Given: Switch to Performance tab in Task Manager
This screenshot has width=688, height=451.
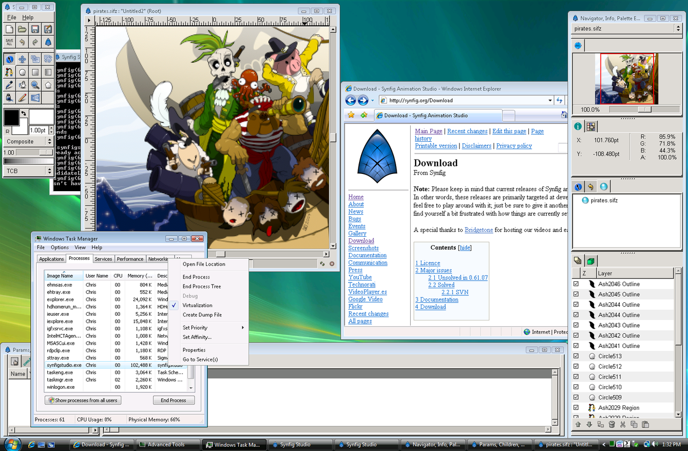Looking at the screenshot, I should [x=130, y=259].
